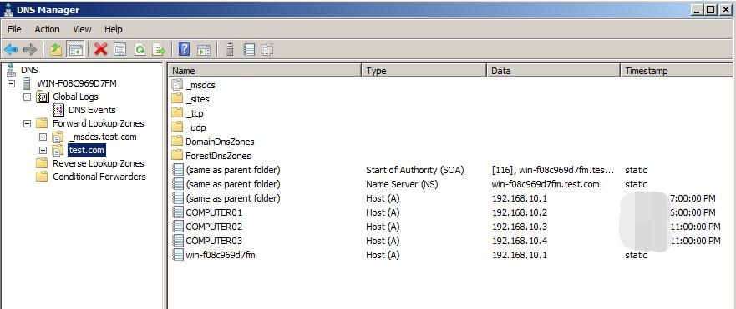
Task: Click win-f08c969d7fm.test.com. NS data cell
Action: tap(547, 184)
